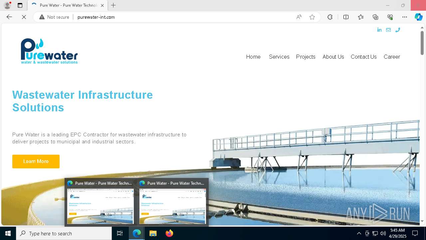
Task: Show hidden system tray icons
Action: pos(359,233)
